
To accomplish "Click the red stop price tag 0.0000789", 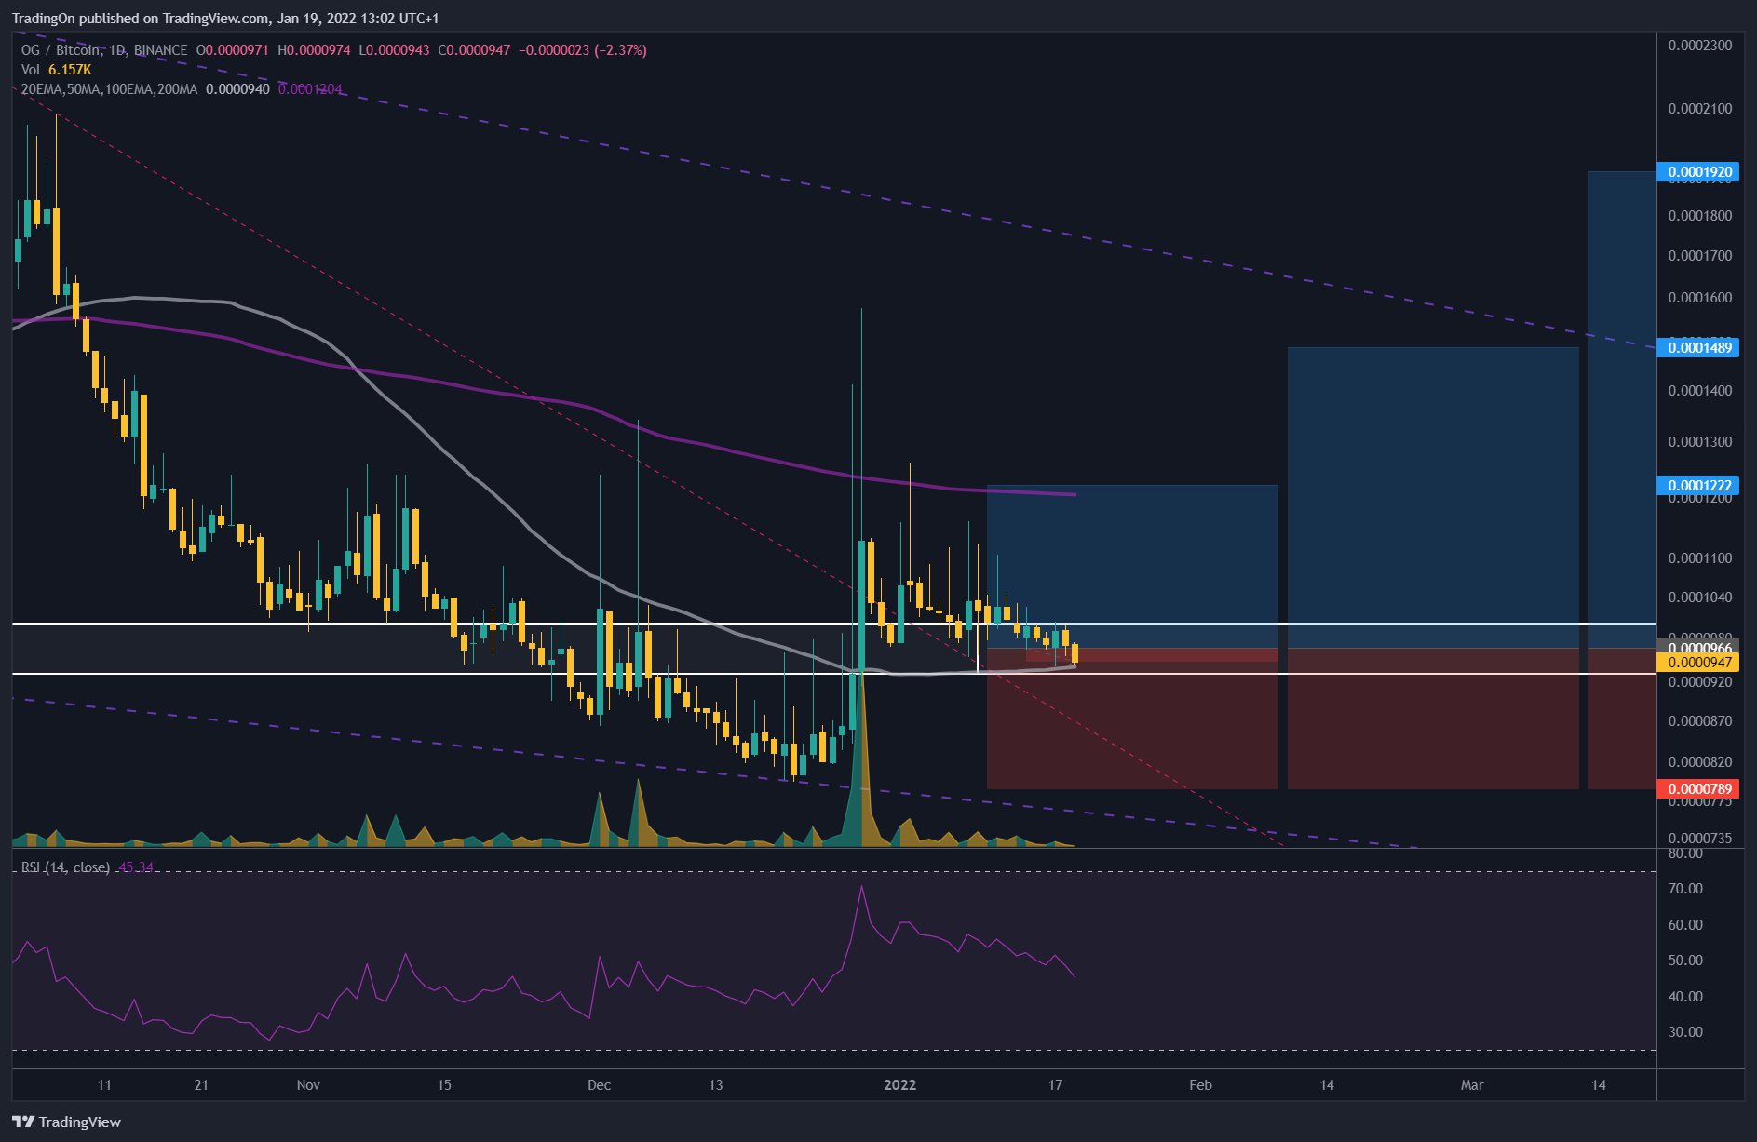I will (x=1700, y=789).
